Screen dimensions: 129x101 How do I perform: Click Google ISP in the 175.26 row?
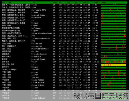pos(35,23)
